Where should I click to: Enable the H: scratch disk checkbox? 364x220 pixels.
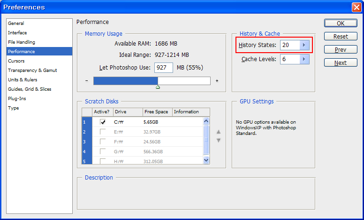pyautogui.click(x=103, y=161)
